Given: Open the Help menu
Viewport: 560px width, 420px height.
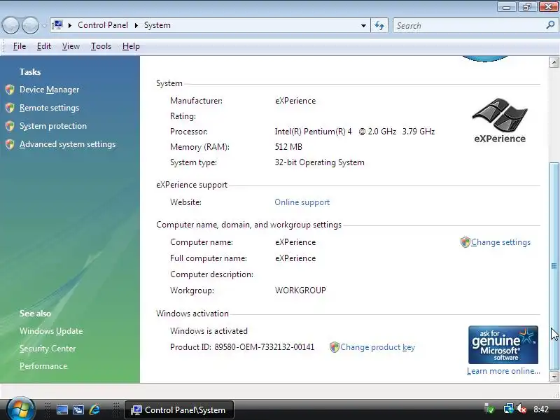Looking at the screenshot, I should pyautogui.click(x=131, y=46).
